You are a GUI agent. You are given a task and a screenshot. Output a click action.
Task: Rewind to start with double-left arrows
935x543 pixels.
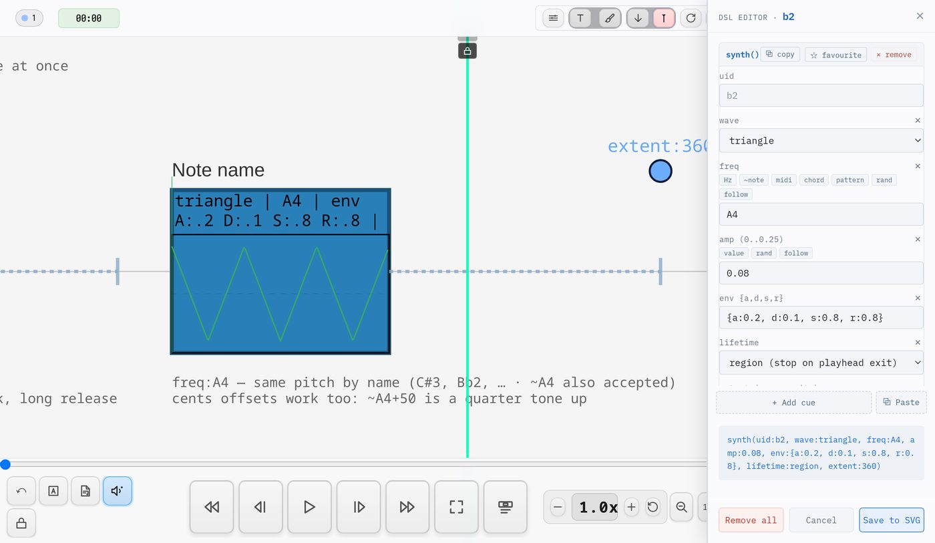pos(212,507)
